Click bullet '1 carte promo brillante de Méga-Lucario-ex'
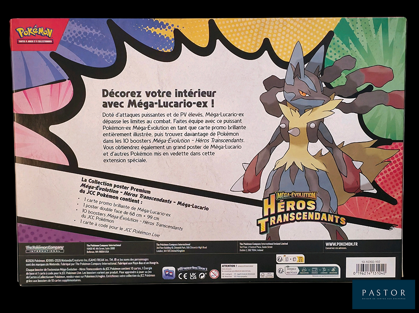 [127, 207]
